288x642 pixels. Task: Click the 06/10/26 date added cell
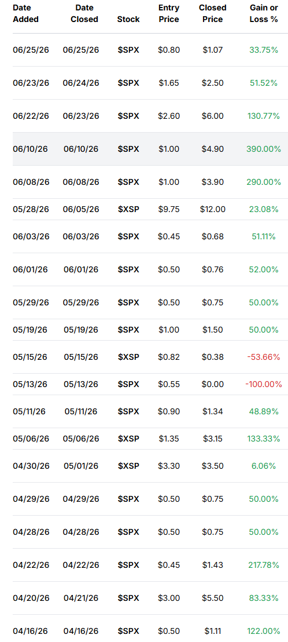[x=30, y=149]
